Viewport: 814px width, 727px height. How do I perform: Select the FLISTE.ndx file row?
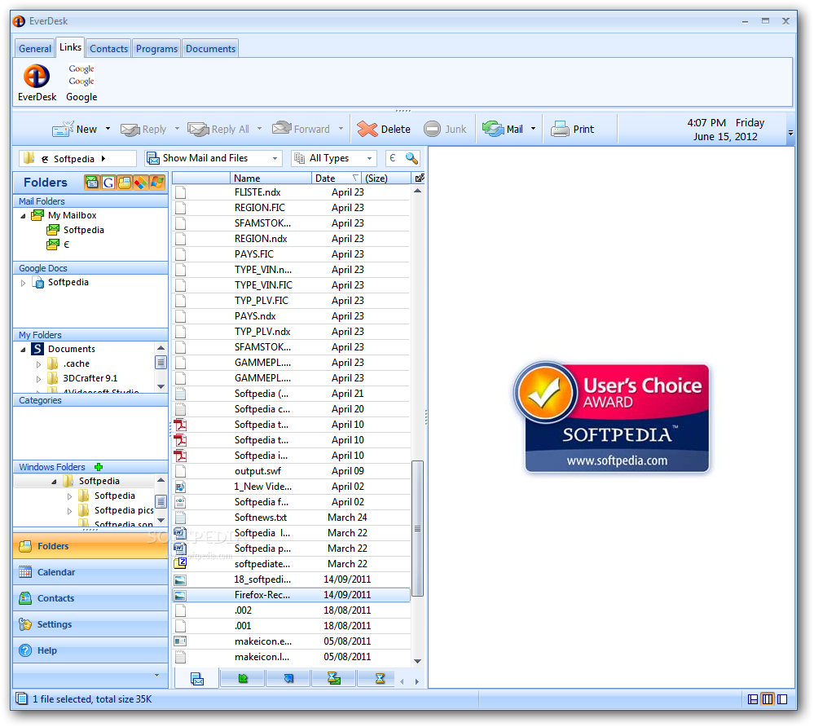click(x=291, y=192)
